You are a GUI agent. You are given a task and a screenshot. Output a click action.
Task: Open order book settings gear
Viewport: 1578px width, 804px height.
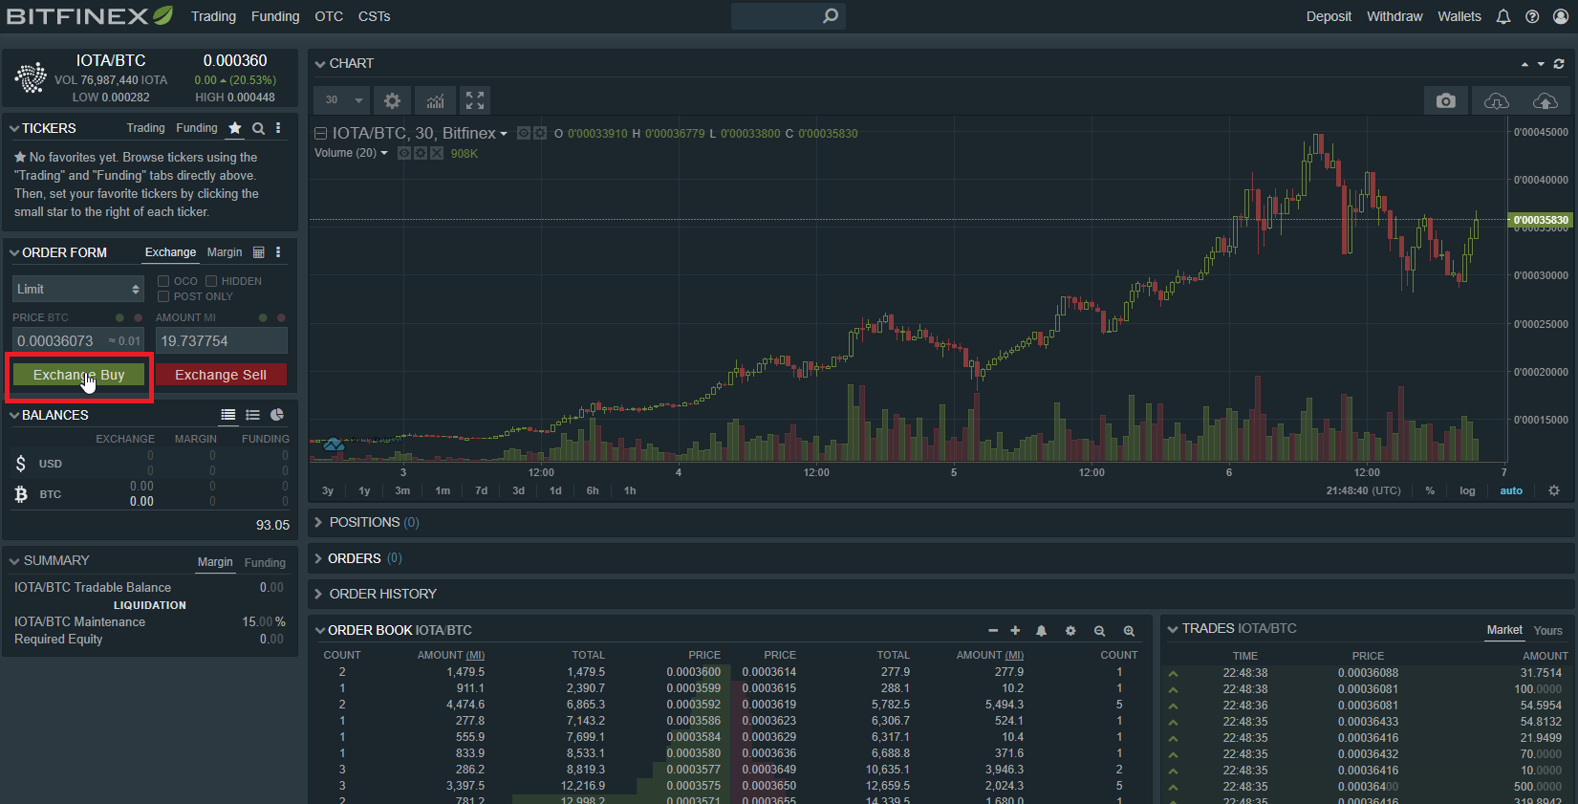point(1070,631)
